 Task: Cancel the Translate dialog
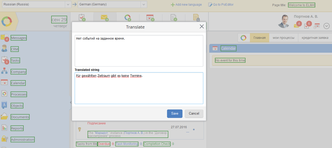pos(194,114)
